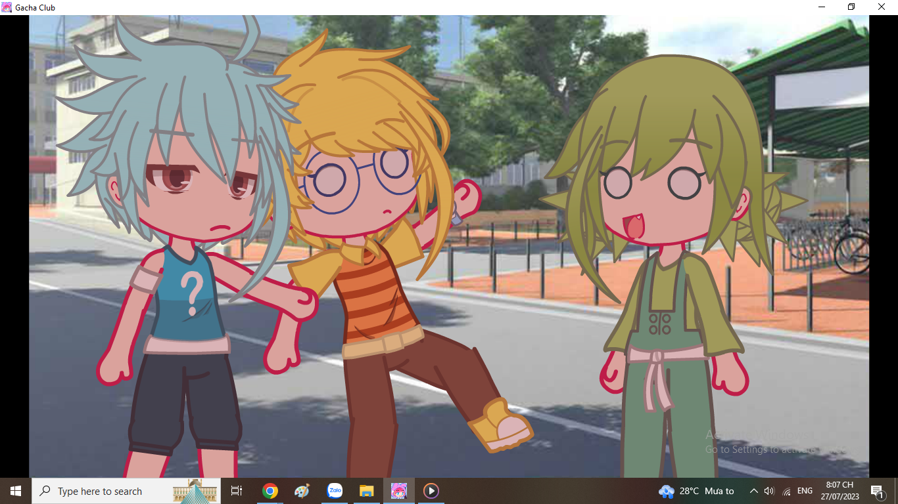Viewport: 898px width, 504px height.
Task: Close the Gacha Club window
Action: [x=882, y=7]
